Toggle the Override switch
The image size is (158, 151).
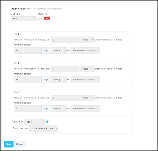pyautogui.click(x=44, y=18)
